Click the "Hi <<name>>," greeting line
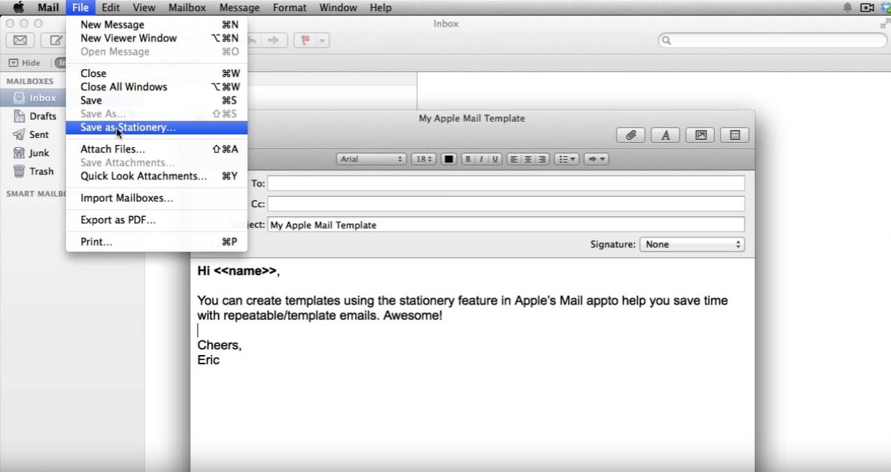Image resolution: width=891 pixels, height=472 pixels. pyautogui.click(x=239, y=271)
